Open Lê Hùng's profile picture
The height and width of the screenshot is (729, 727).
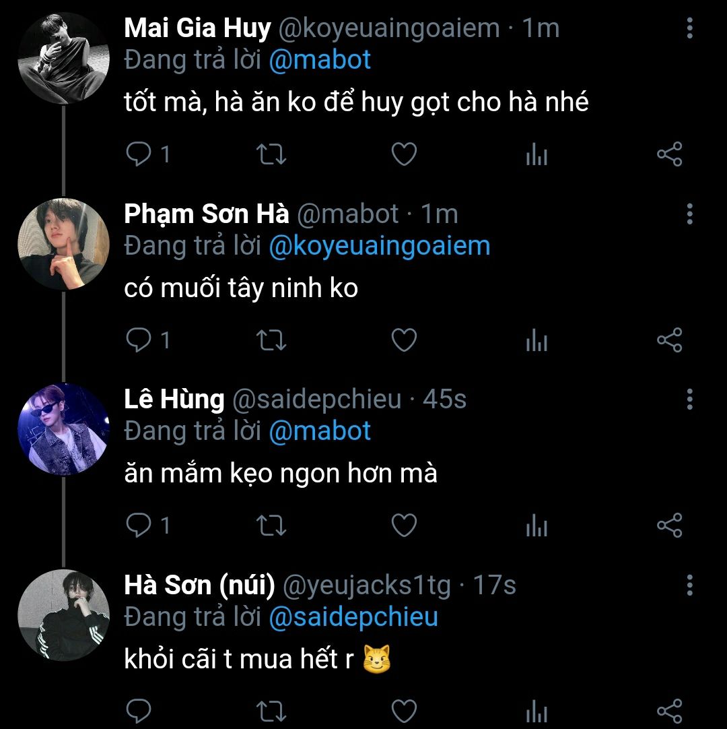63,429
